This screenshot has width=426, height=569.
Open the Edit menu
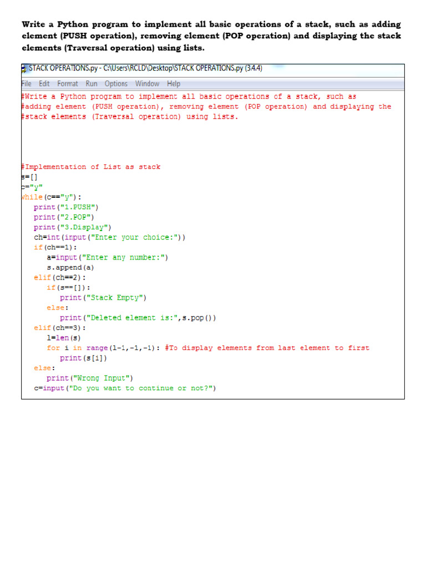pyautogui.click(x=44, y=84)
